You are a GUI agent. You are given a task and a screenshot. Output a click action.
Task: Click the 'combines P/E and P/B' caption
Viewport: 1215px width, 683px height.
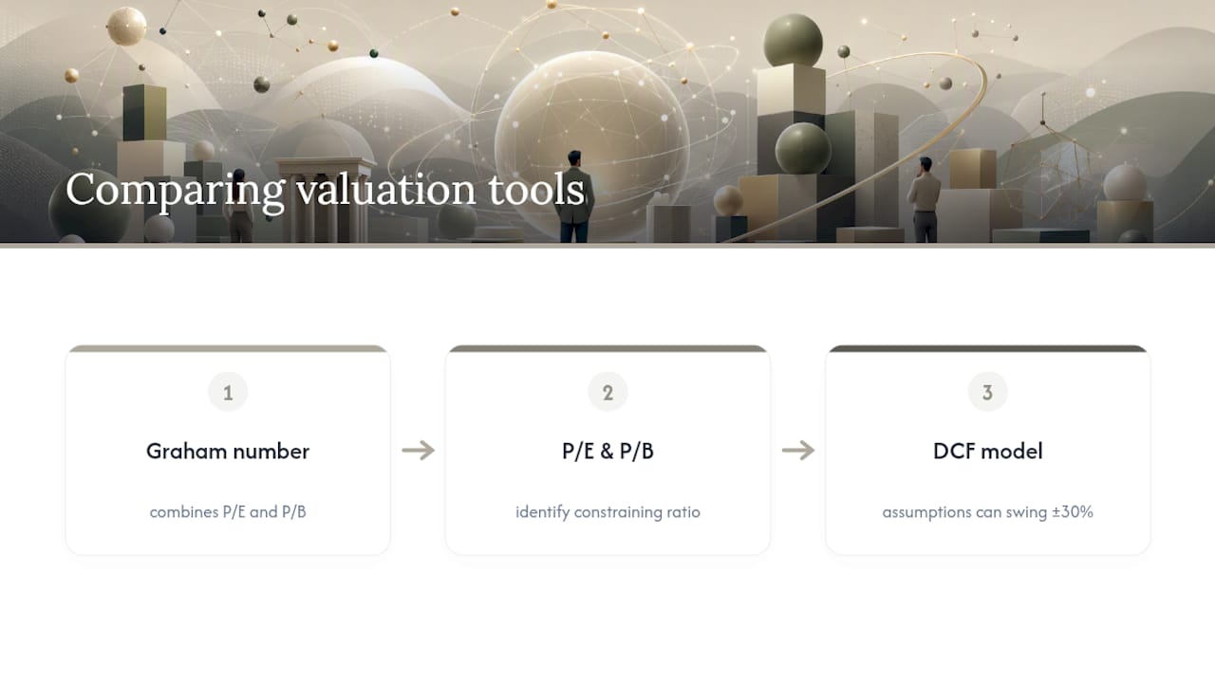228,512
